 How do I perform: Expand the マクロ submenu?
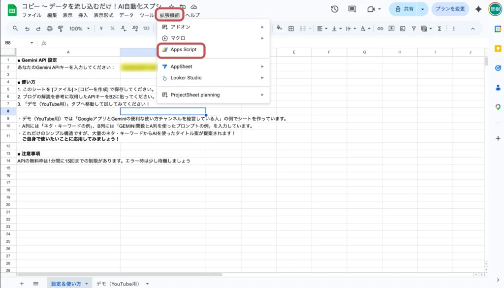[213, 38]
